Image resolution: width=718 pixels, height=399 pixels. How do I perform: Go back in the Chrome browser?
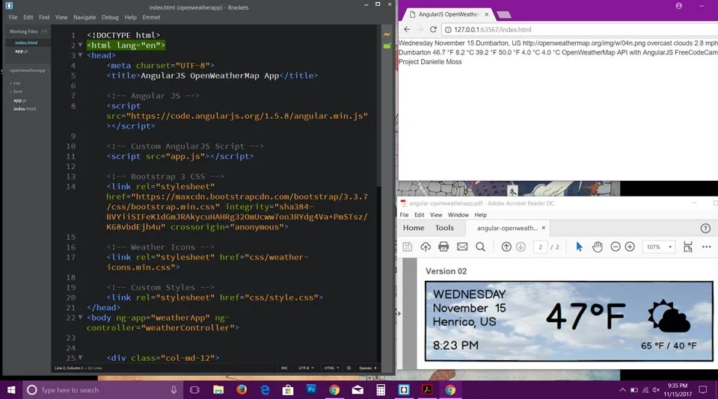click(407, 29)
